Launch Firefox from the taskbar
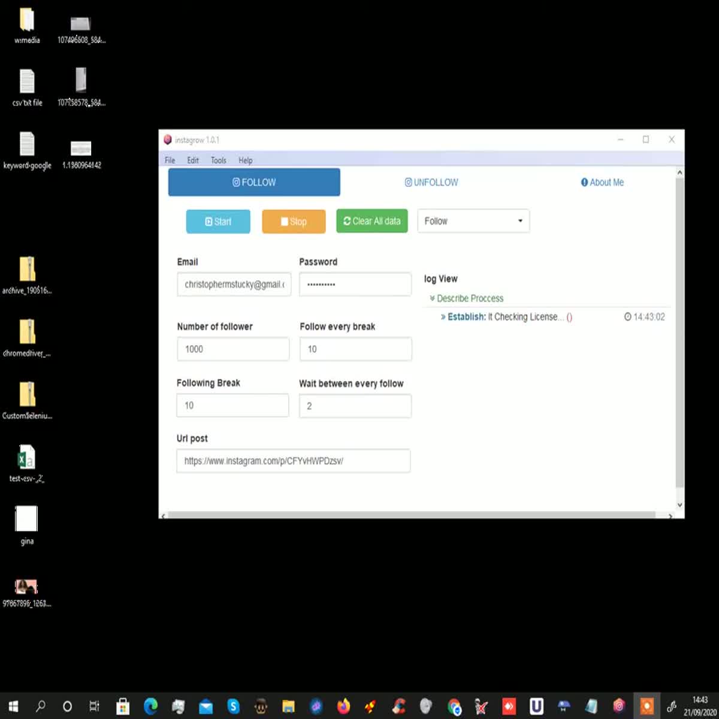This screenshot has width=719, height=719. click(x=343, y=706)
